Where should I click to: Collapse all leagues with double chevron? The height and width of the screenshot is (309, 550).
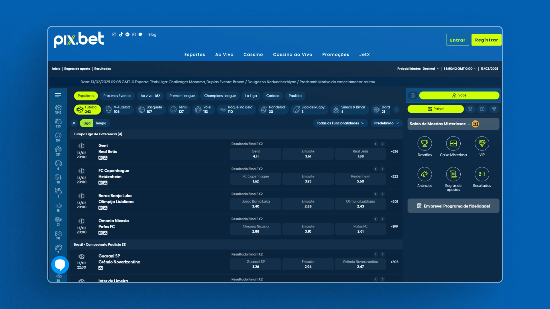[74, 123]
